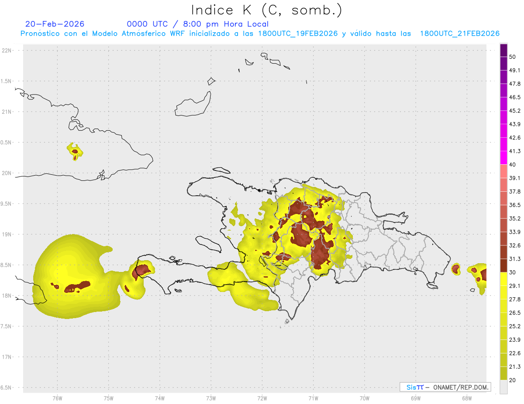Click the '71W' longitude label
Screen dimensions: 524x404
(313, 398)
